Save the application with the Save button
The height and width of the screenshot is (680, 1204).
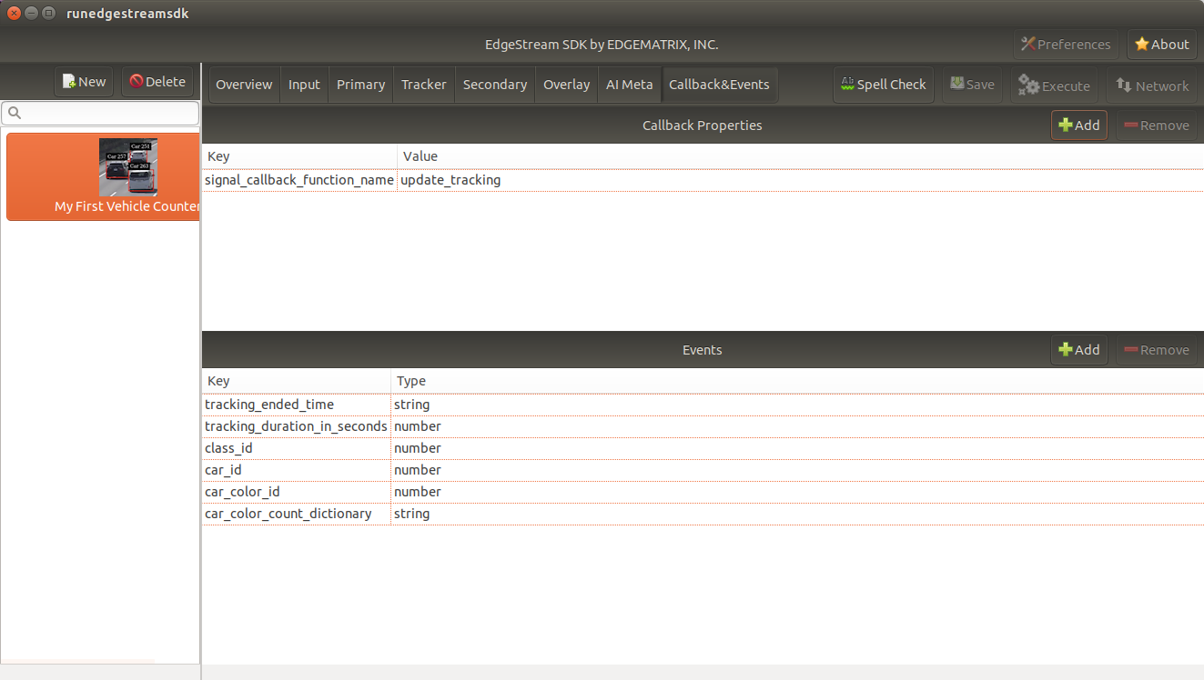[x=972, y=85]
